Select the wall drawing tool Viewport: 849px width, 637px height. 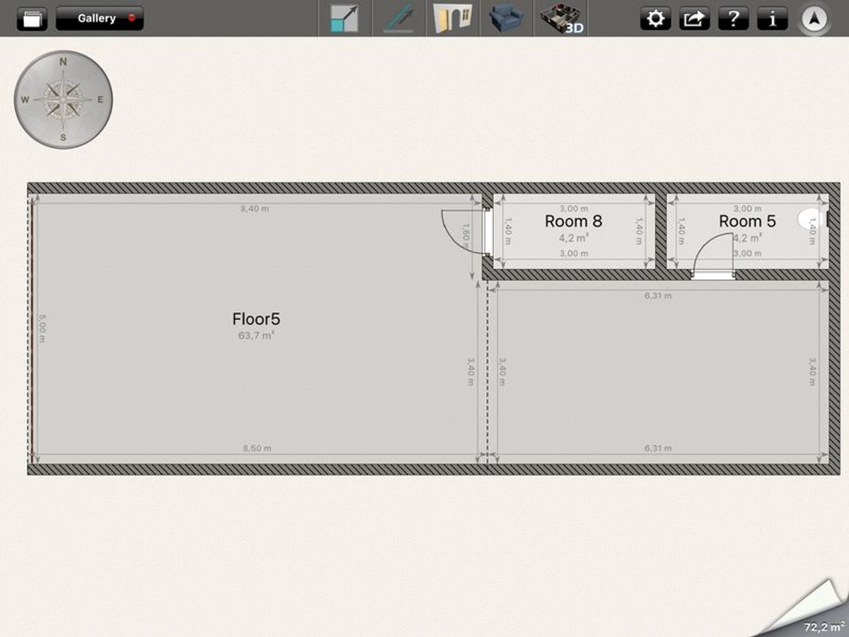(x=399, y=18)
